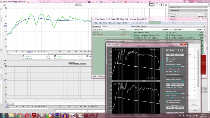Open the notepad icon in taskbar

point(80,115)
